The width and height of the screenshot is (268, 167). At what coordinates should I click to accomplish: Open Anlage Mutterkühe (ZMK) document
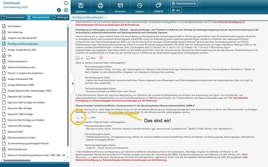[21, 85]
